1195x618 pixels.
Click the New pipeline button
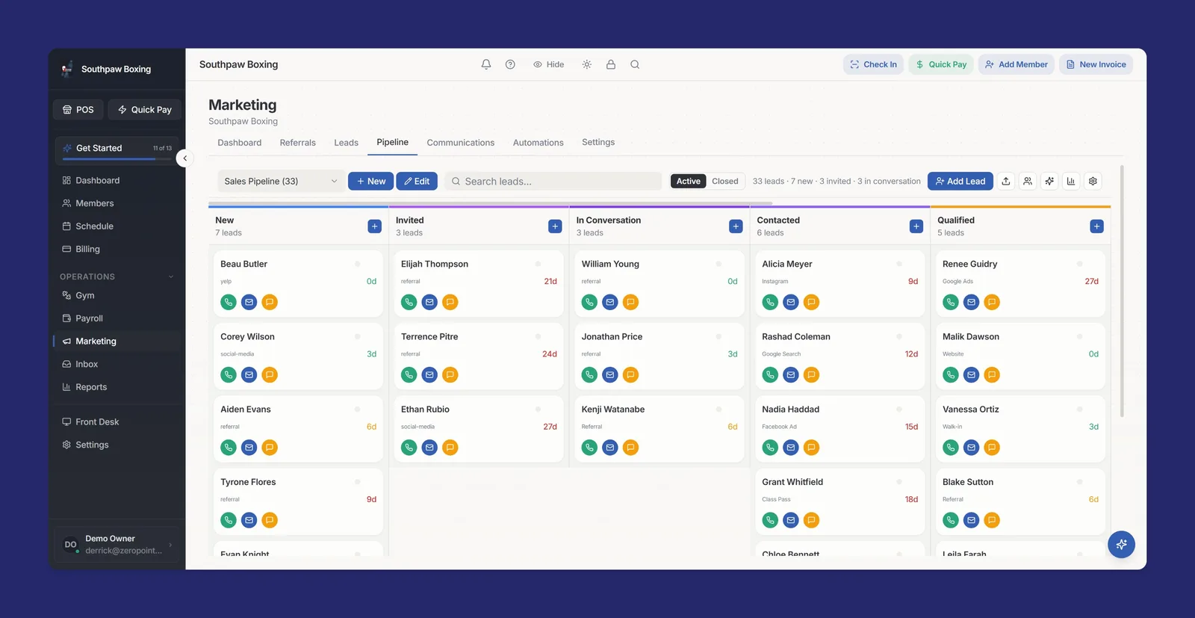370,181
